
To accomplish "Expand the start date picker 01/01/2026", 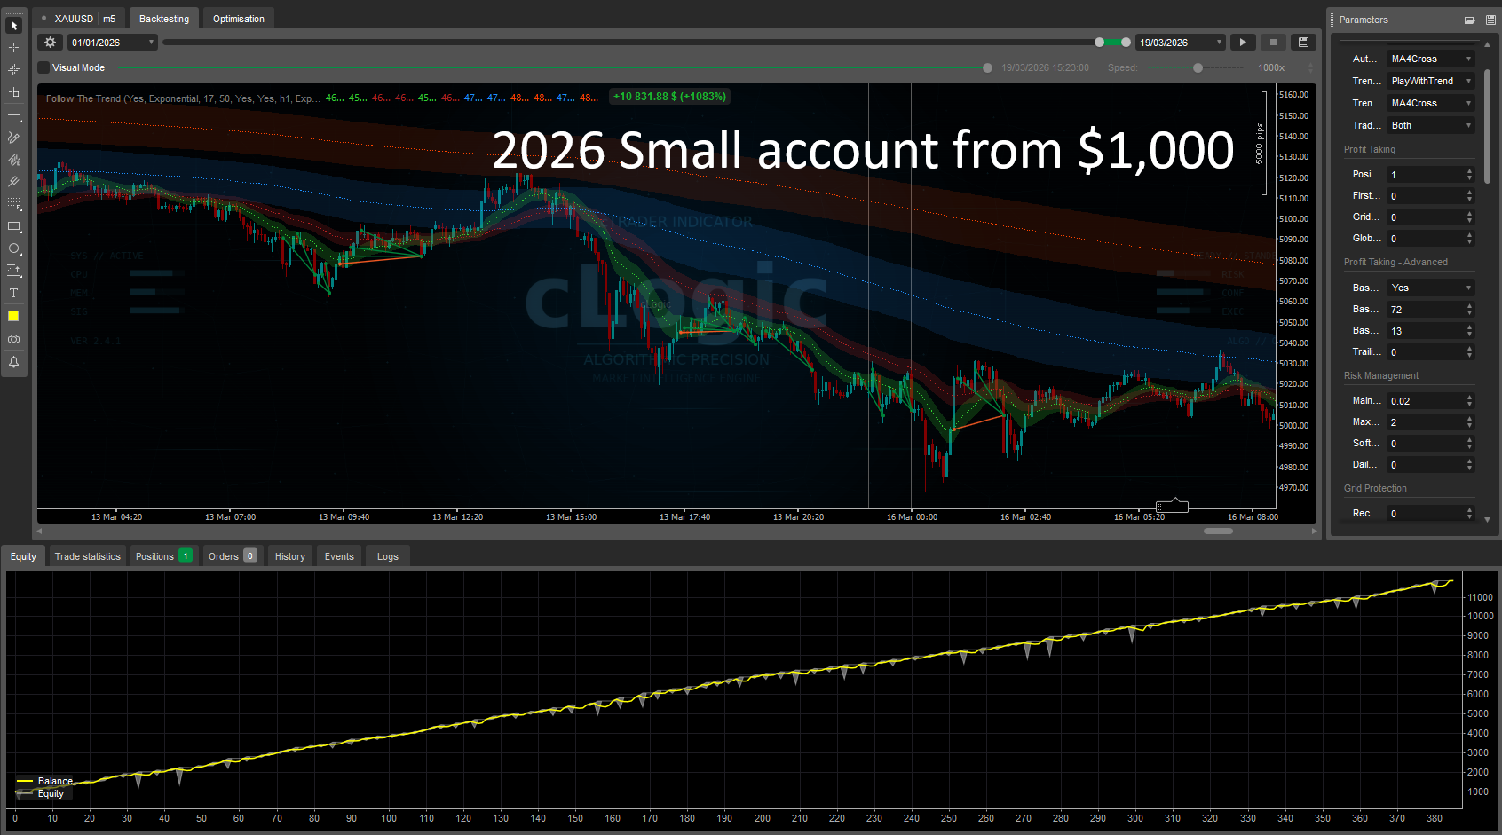I will pos(151,42).
